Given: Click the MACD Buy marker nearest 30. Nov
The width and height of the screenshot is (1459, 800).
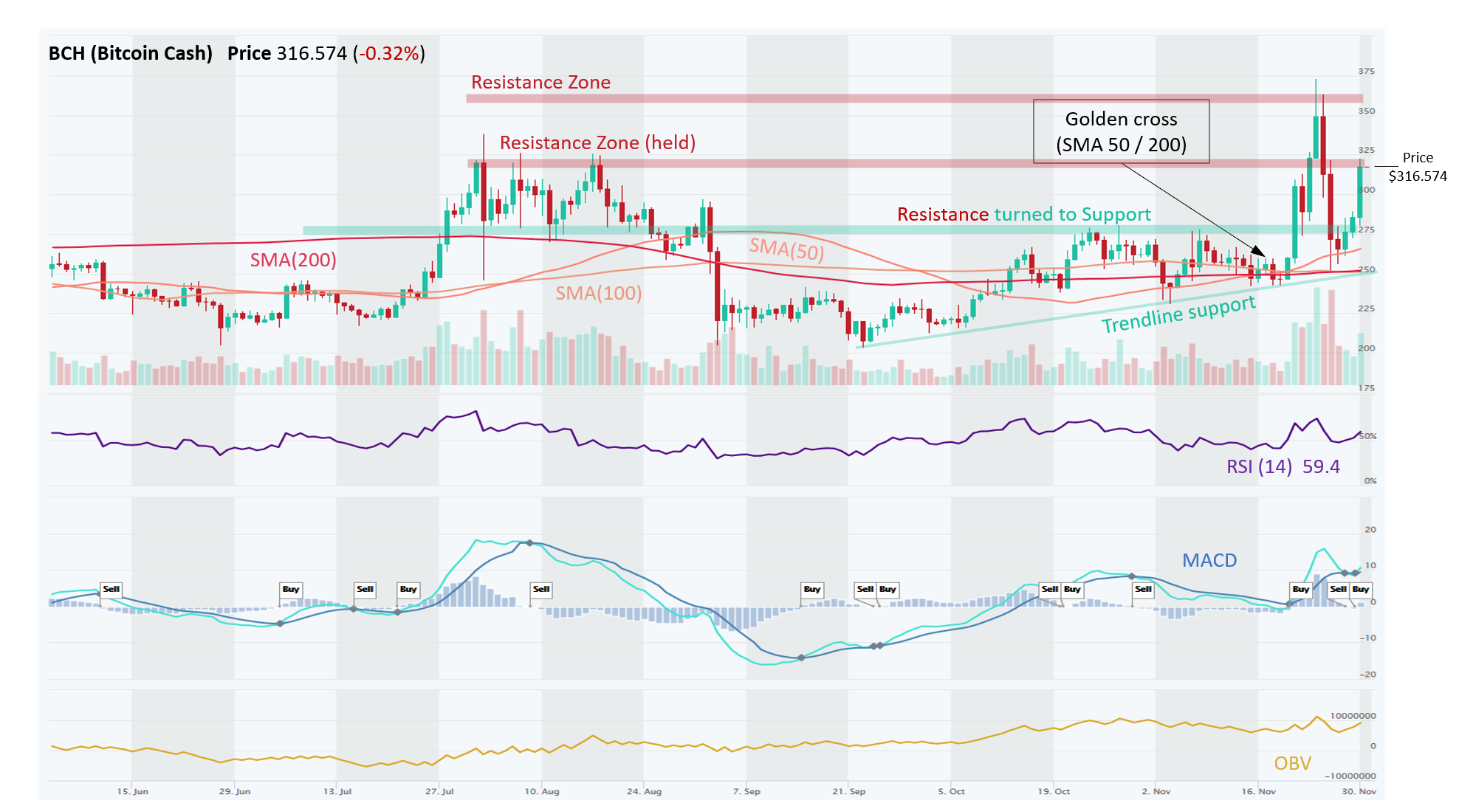Looking at the screenshot, I should point(1361,589).
